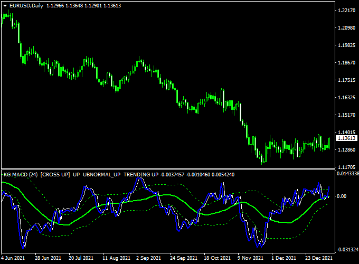Click the 1 Dec 2021 date label

[x=284, y=258]
